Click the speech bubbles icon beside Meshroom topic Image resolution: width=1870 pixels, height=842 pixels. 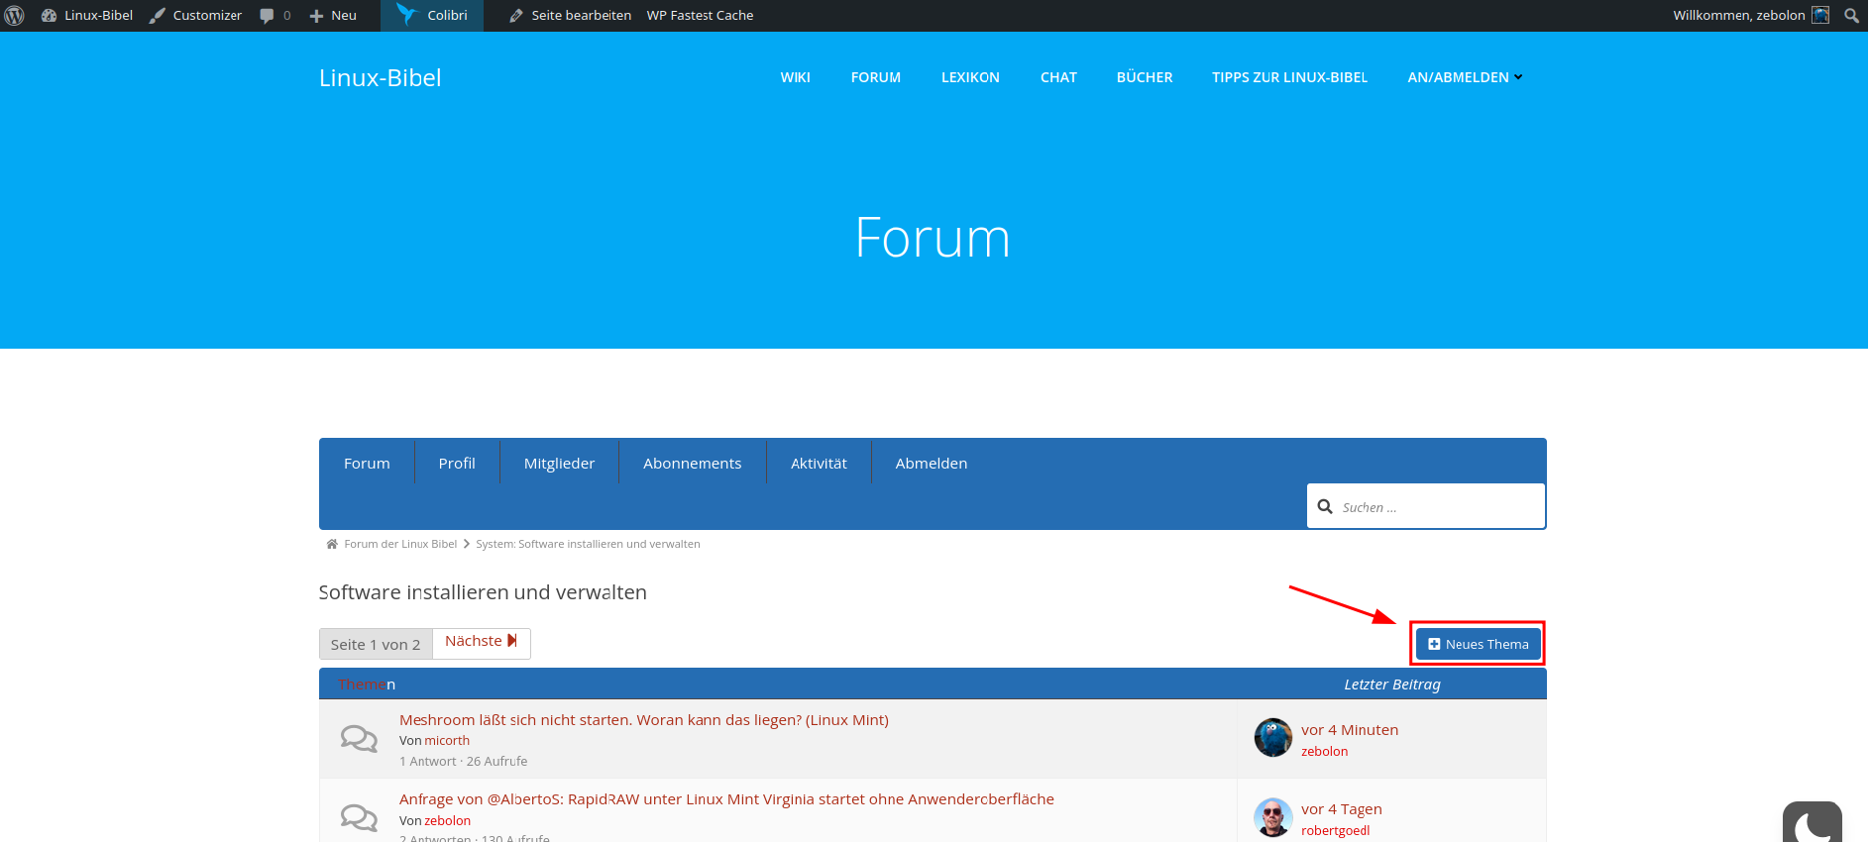tap(359, 739)
